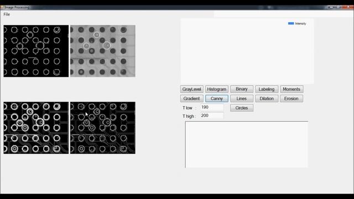
Task: Minimize the Image Processing window
Action: pos(331,7)
